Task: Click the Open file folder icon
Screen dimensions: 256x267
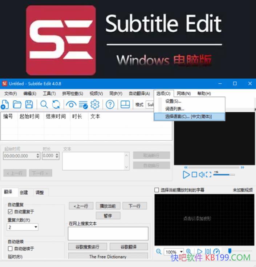Action: (x=17, y=105)
